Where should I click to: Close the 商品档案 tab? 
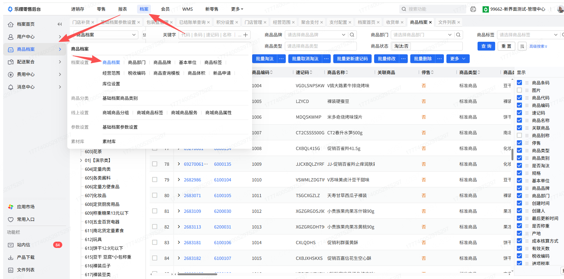click(430, 22)
